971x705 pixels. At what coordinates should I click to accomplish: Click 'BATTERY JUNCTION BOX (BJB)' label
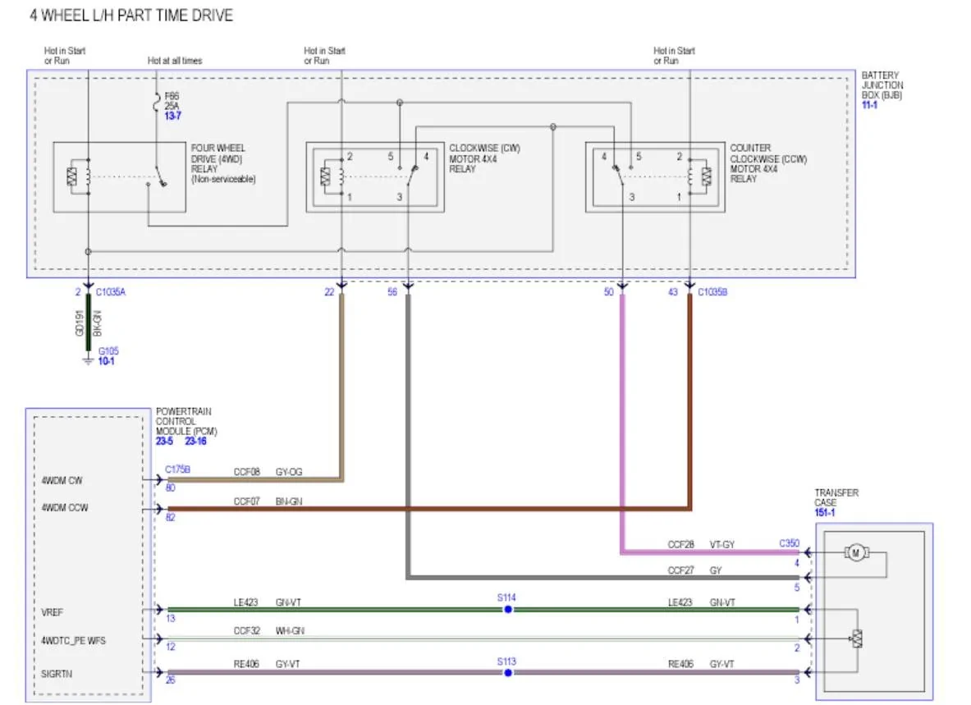click(882, 85)
